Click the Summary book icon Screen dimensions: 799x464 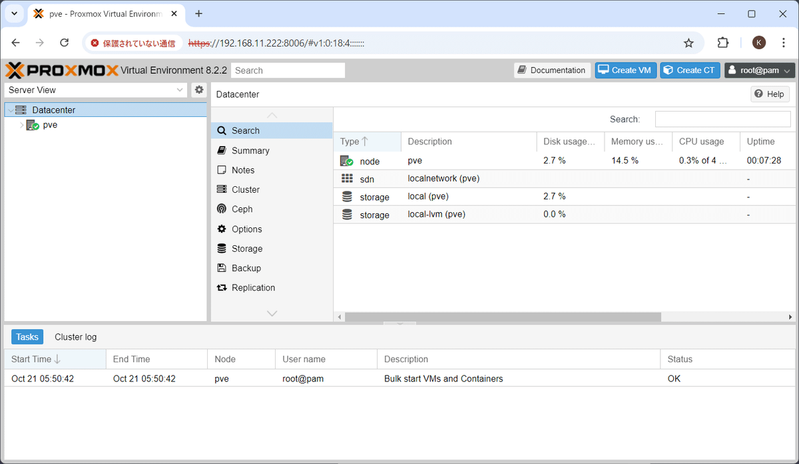click(x=222, y=151)
